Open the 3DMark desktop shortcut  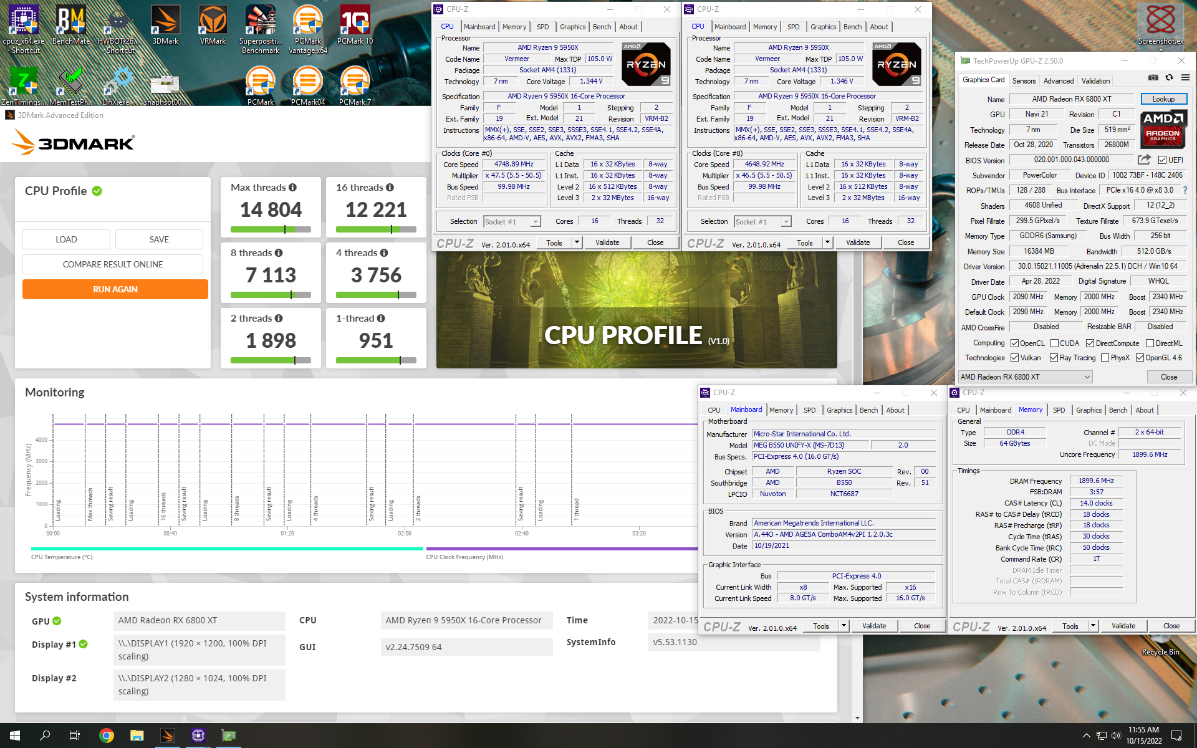166,25
